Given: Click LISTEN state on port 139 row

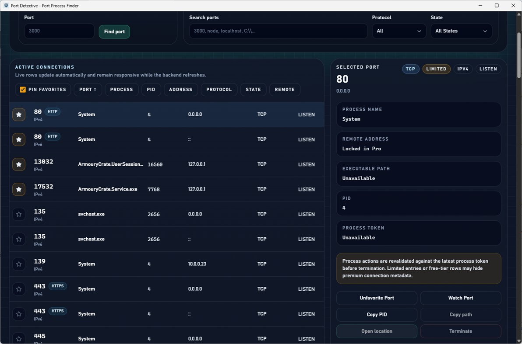Looking at the screenshot, I should pyautogui.click(x=306, y=264).
